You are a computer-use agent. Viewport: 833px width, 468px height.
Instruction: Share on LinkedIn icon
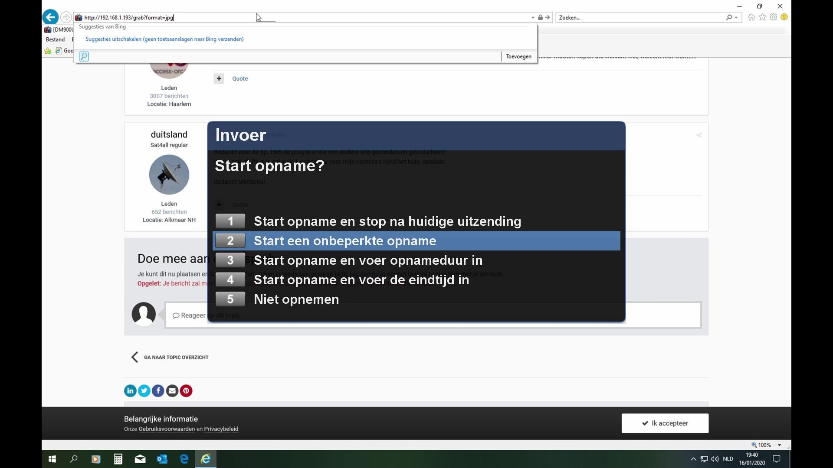pos(130,391)
